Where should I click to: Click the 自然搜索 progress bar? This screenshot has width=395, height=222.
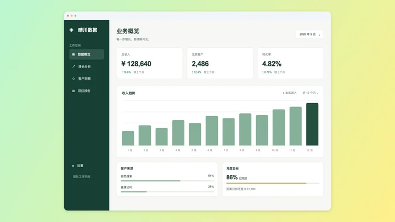coord(167,181)
